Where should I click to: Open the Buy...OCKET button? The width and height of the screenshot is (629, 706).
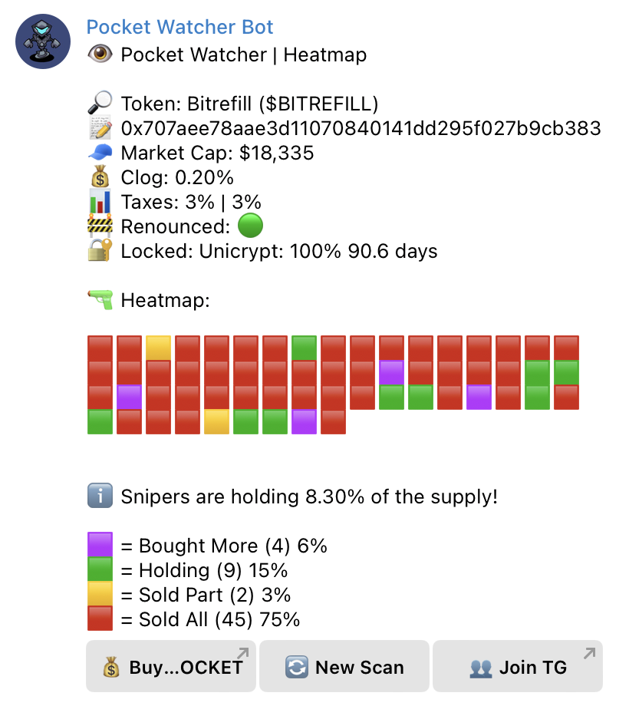pos(171,666)
